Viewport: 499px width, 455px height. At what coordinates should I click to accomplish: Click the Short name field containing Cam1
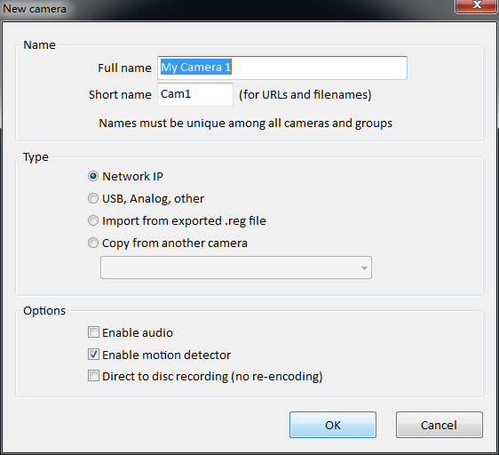[x=195, y=94]
